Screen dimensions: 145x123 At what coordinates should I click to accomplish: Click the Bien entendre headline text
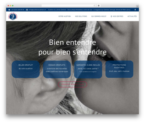pyautogui.click(x=72, y=42)
